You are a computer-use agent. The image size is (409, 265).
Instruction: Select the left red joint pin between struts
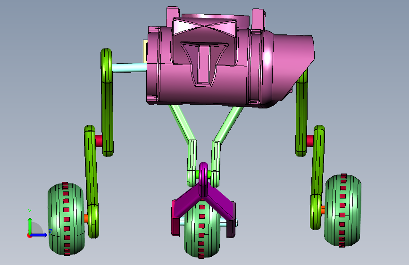pos(99,141)
